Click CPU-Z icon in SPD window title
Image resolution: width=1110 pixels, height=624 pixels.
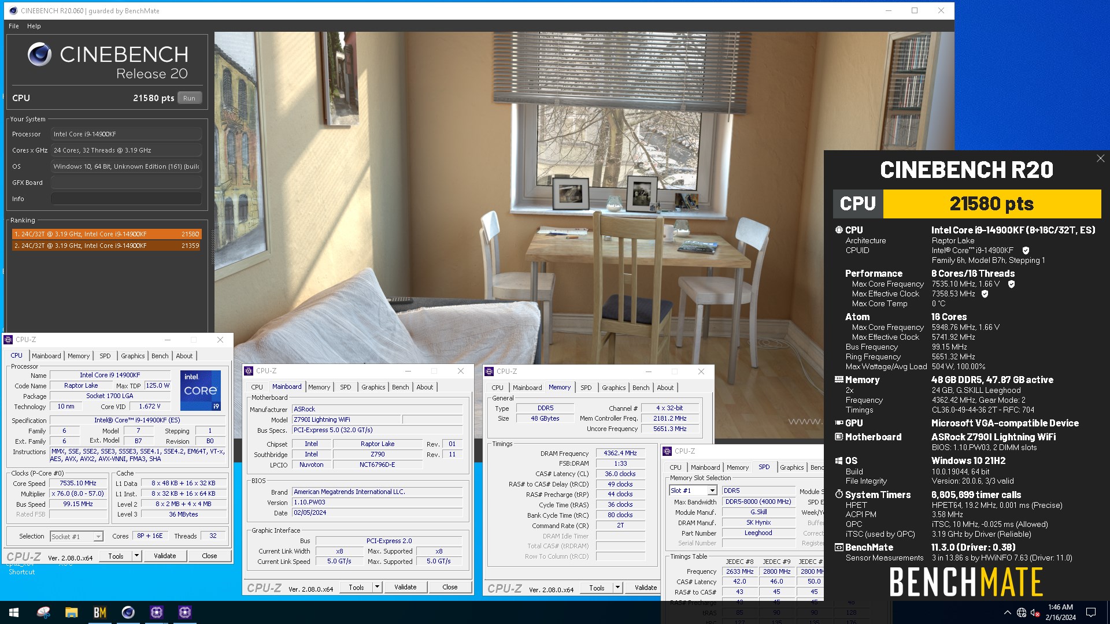coord(667,451)
